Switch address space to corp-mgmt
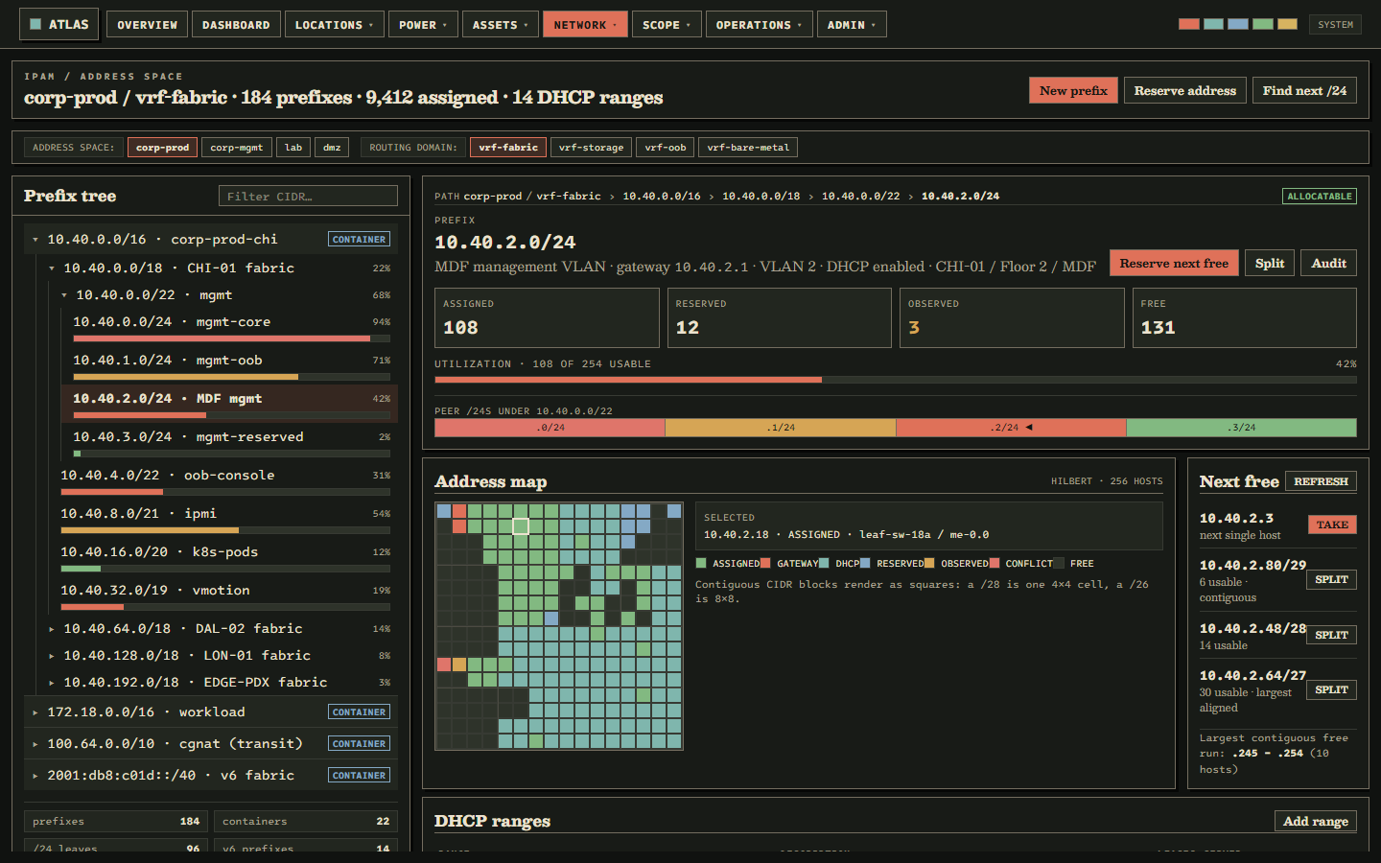Viewport: 1381px width, 863px height. point(236,148)
